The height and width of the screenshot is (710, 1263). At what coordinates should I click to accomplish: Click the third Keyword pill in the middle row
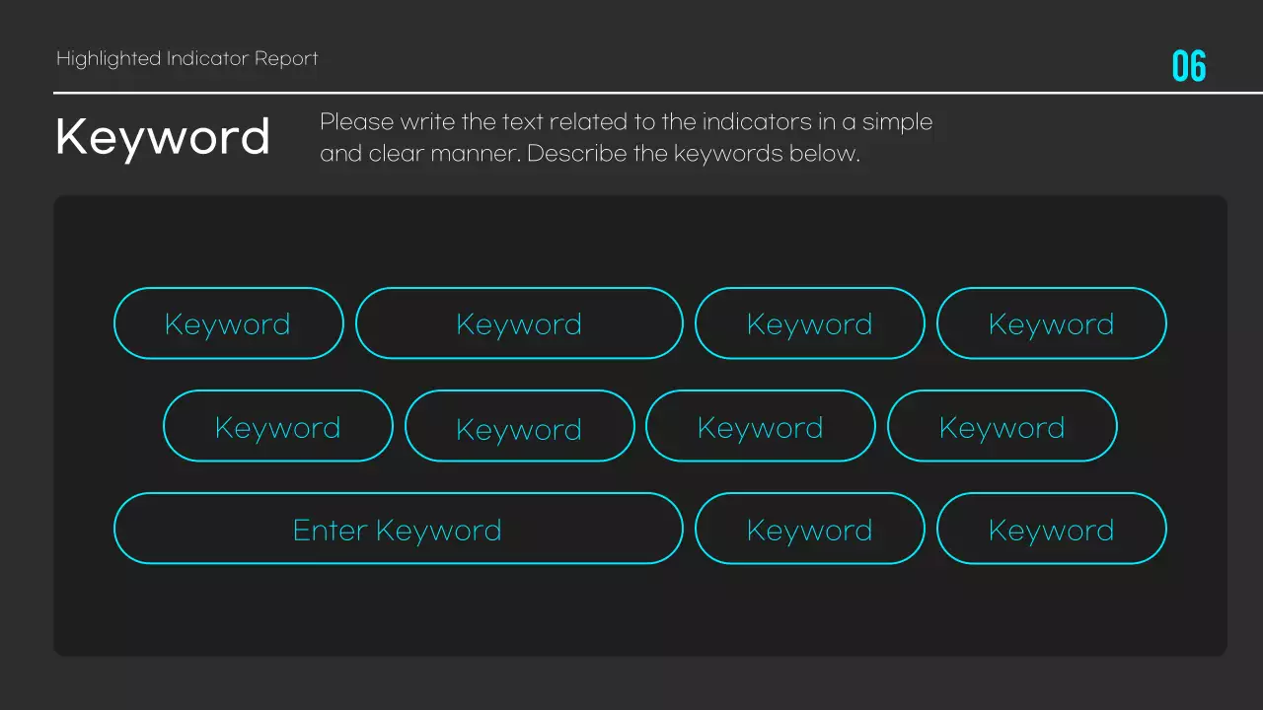click(x=760, y=426)
